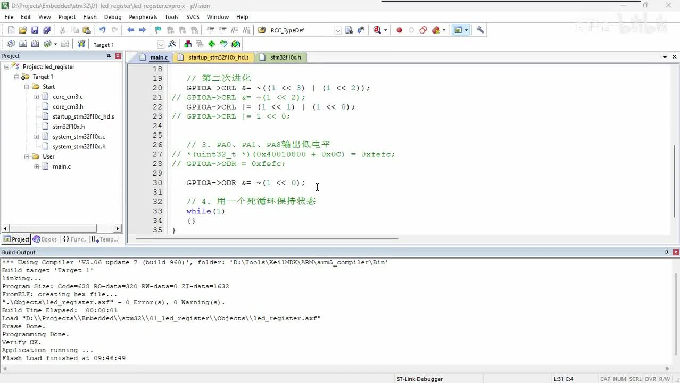Open the window layout button dropdown arrow
The image size is (680, 383).
coord(467,30)
